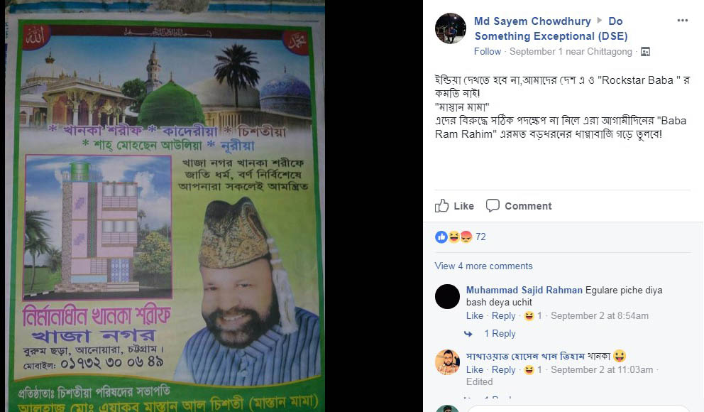Follow Md Sayem Chowdhury
The image size is (704, 412).
point(487,52)
